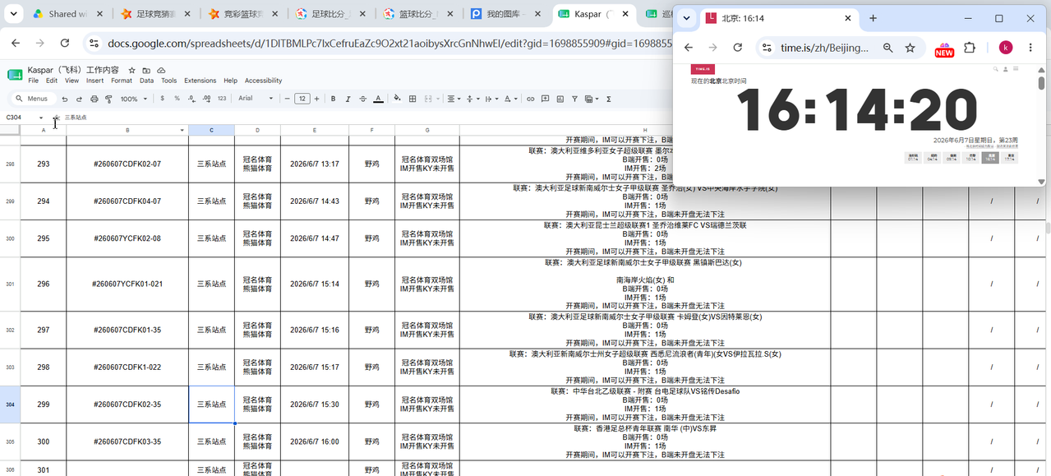Open the Functions sigma menu

pyautogui.click(x=608, y=99)
